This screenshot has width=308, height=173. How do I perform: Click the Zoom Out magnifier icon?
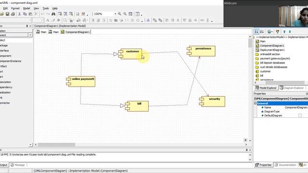click(x=125, y=14)
